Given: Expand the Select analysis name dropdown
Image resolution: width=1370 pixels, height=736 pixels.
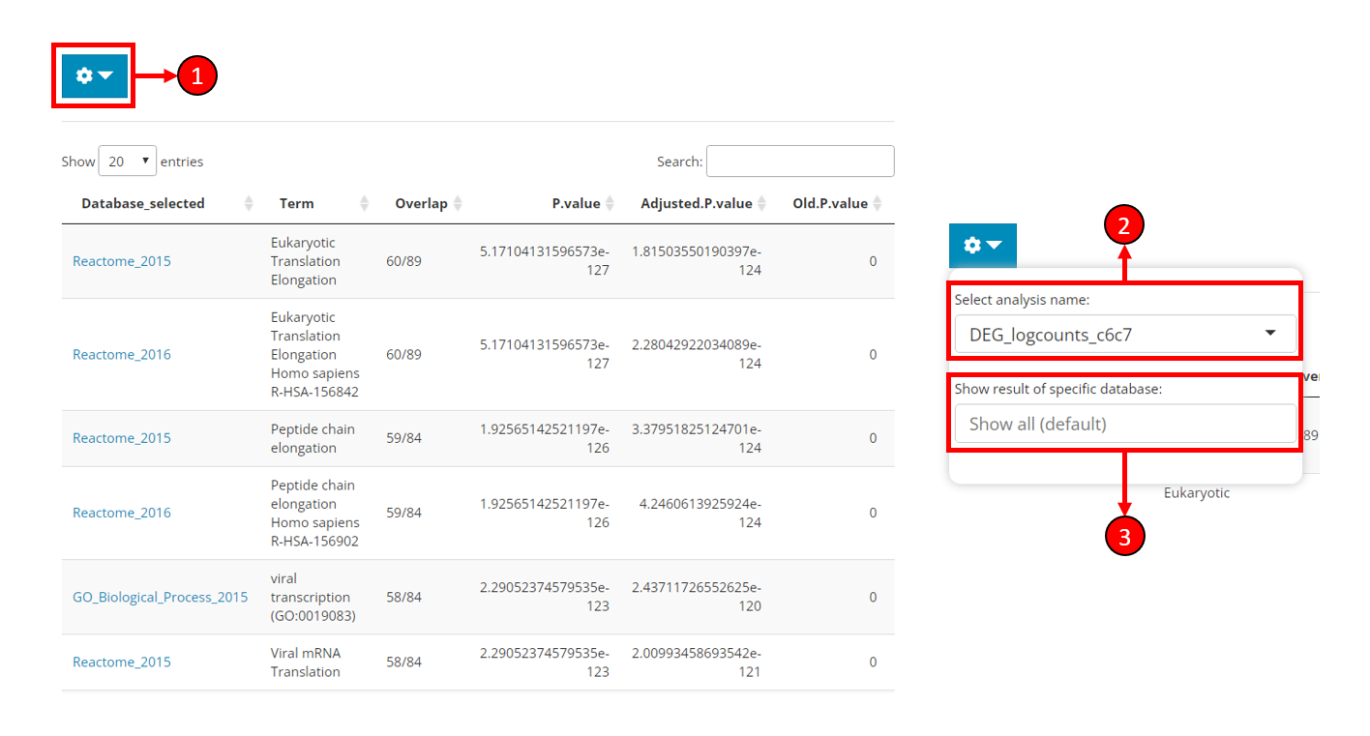Looking at the screenshot, I should click(1124, 335).
